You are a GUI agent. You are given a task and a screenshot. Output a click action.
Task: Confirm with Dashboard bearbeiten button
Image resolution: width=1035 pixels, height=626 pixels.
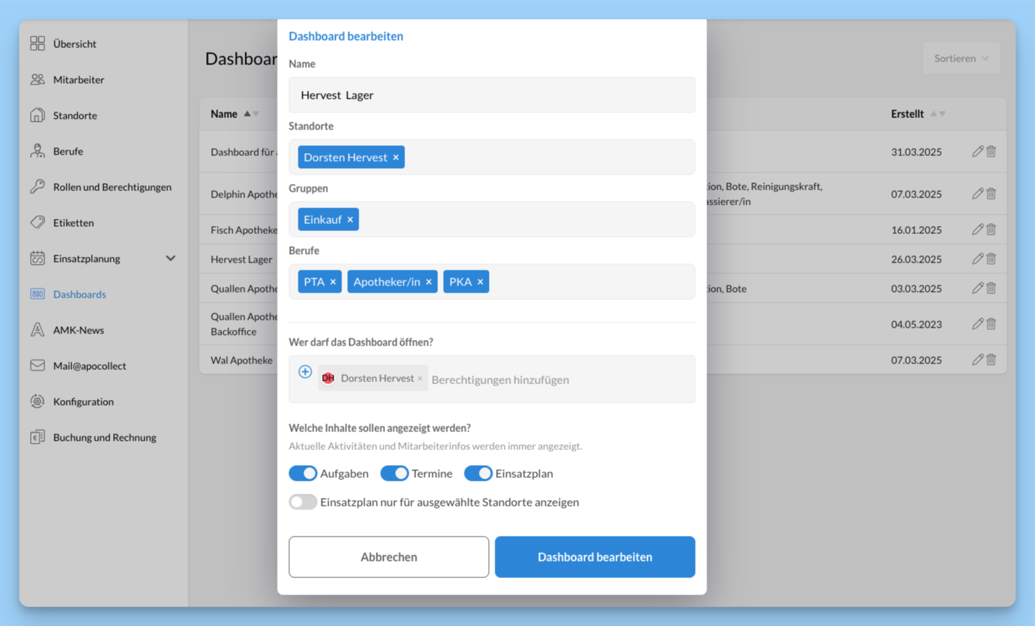tap(594, 557)
